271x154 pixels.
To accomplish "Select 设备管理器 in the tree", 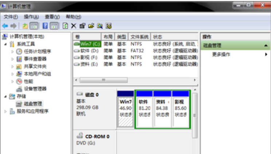I will 35,89.
